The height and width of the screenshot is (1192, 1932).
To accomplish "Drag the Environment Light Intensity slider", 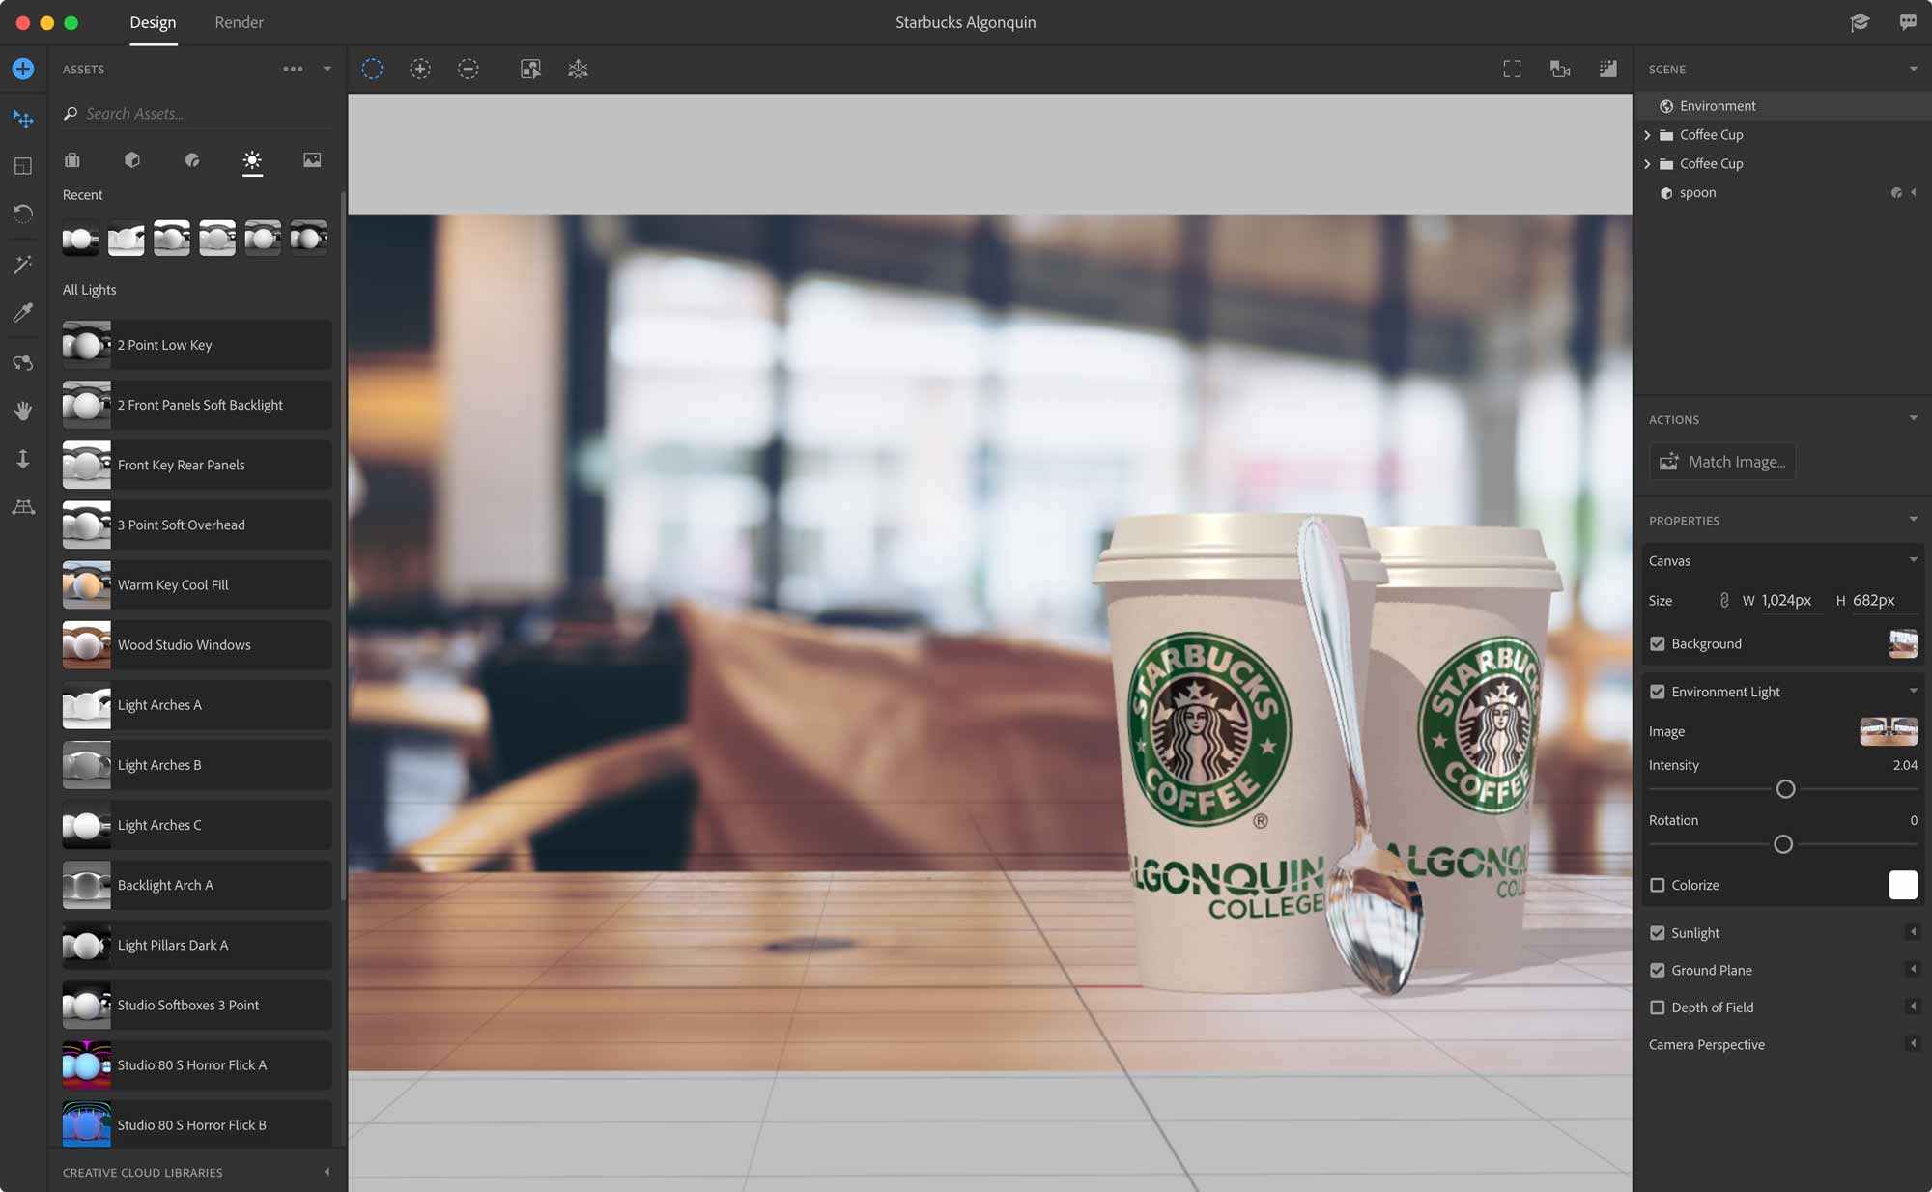I will (1784, 788).
